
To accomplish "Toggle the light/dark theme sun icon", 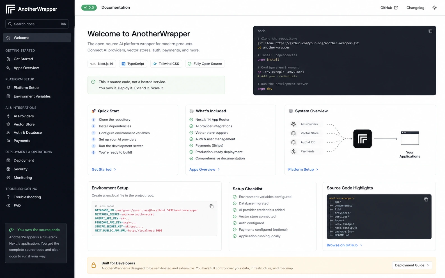I will pos(434,8).
